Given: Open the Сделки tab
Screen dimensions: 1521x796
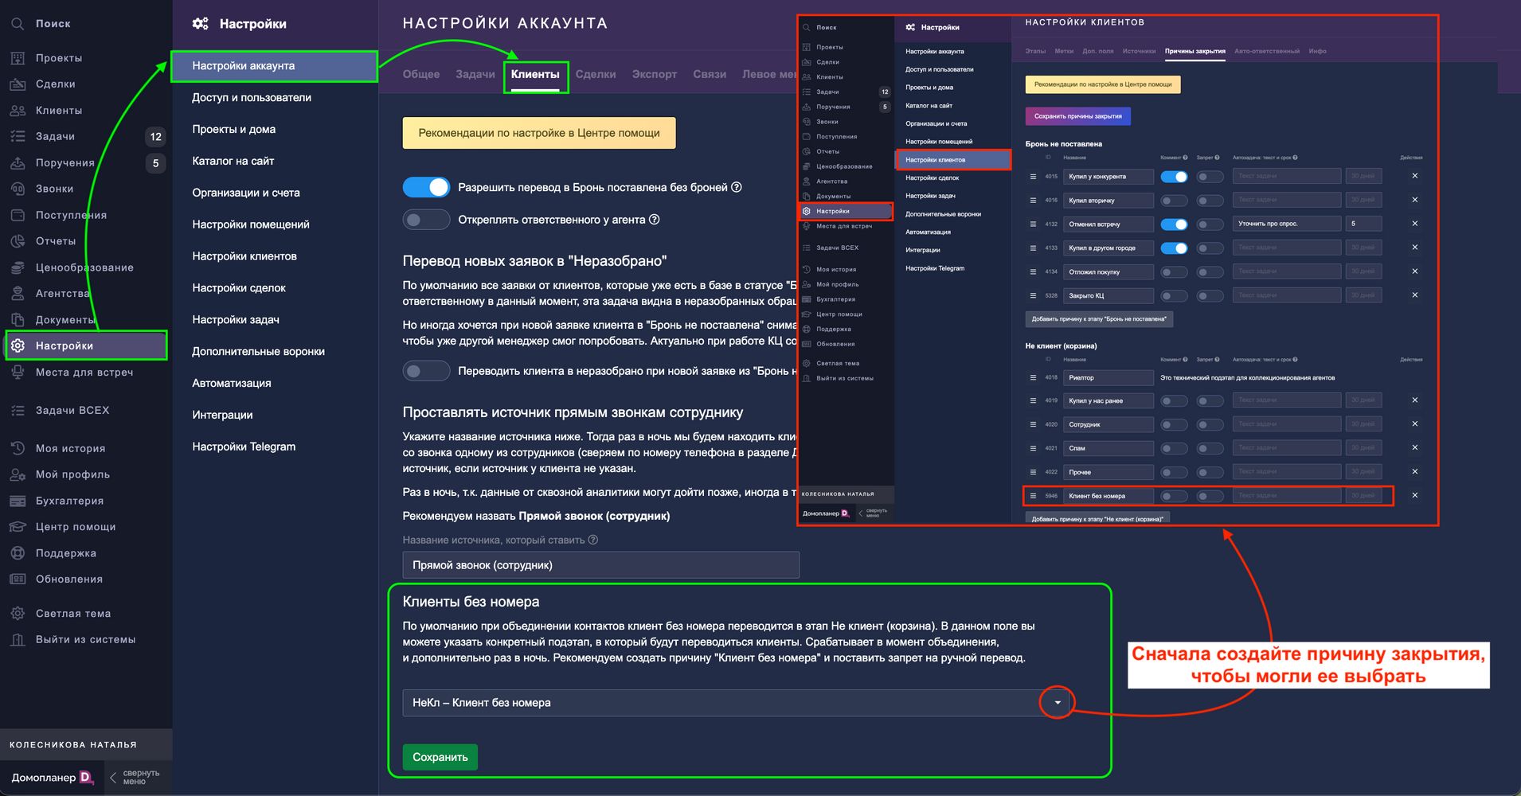Looking at the screenshot, I should coord(596,74).
